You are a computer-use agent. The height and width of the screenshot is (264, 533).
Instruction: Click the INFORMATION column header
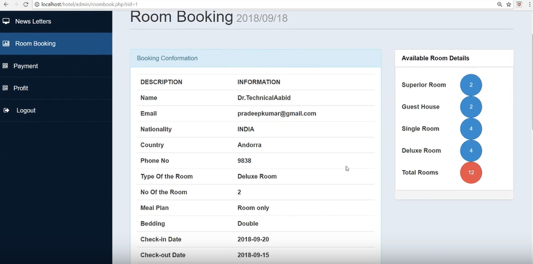259,82
